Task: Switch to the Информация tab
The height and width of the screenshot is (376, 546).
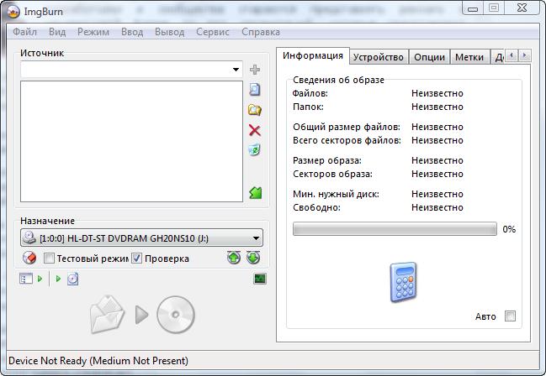Action: pyautogui.click(x=313, y=55)
